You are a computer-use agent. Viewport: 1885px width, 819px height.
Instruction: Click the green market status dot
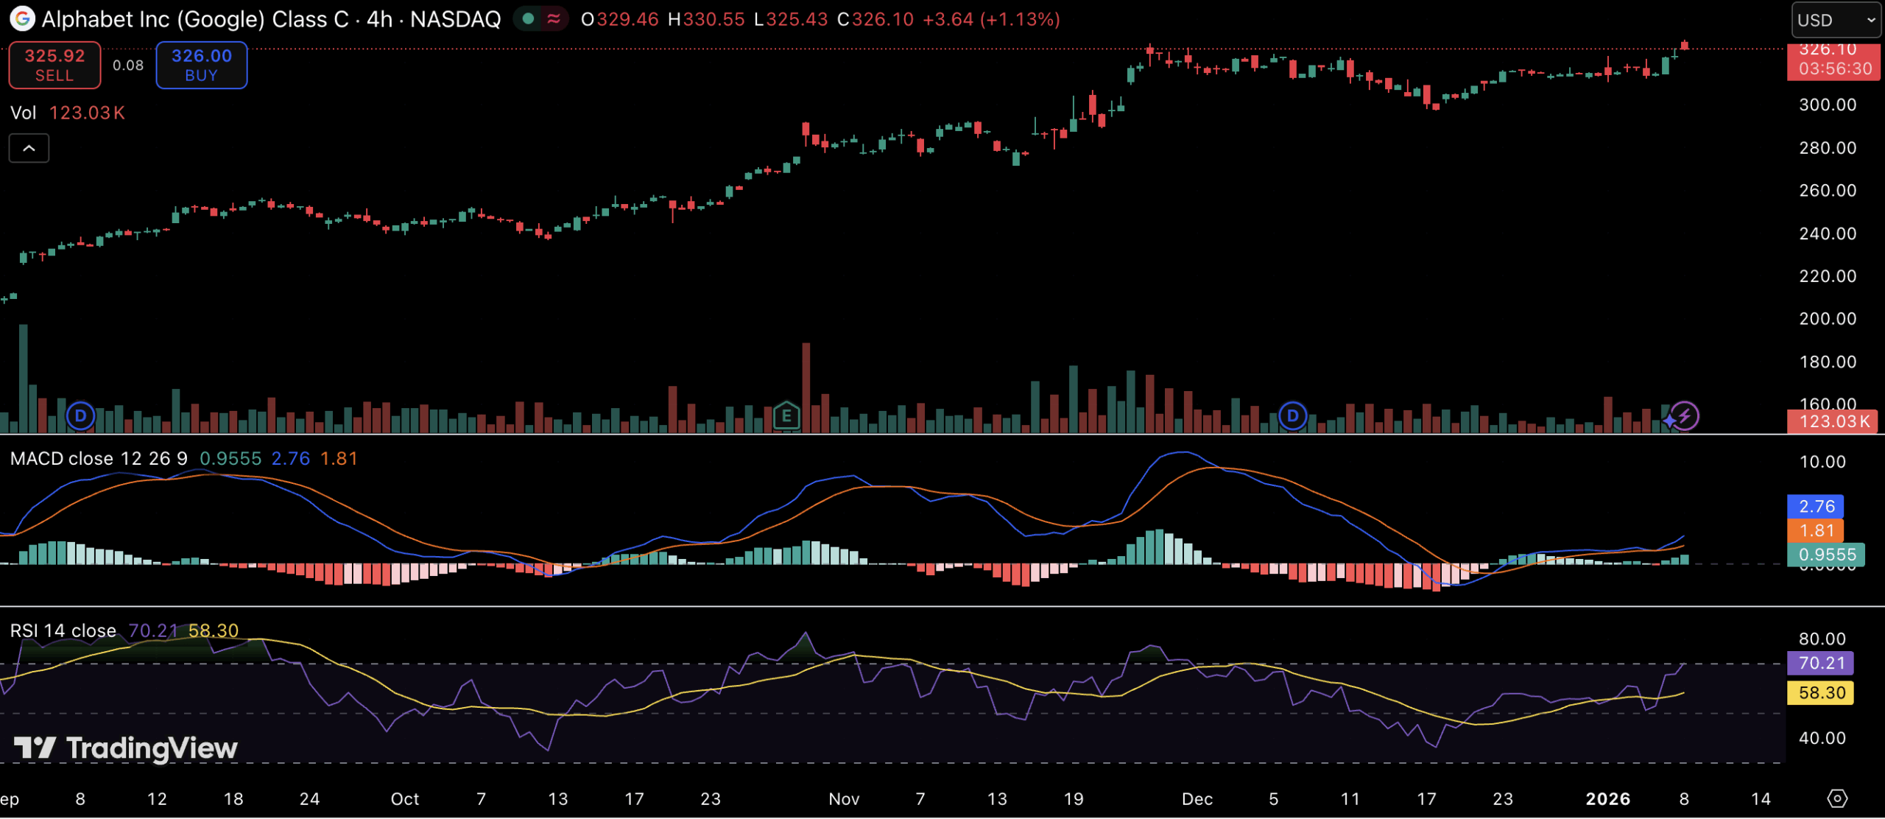pyautogui.click(x=528, y=18)
